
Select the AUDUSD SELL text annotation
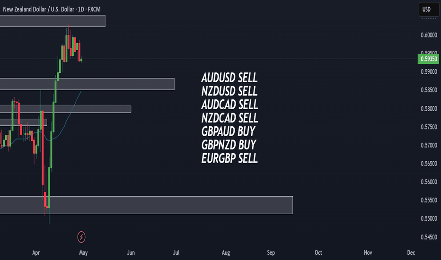tap(229, 78)
